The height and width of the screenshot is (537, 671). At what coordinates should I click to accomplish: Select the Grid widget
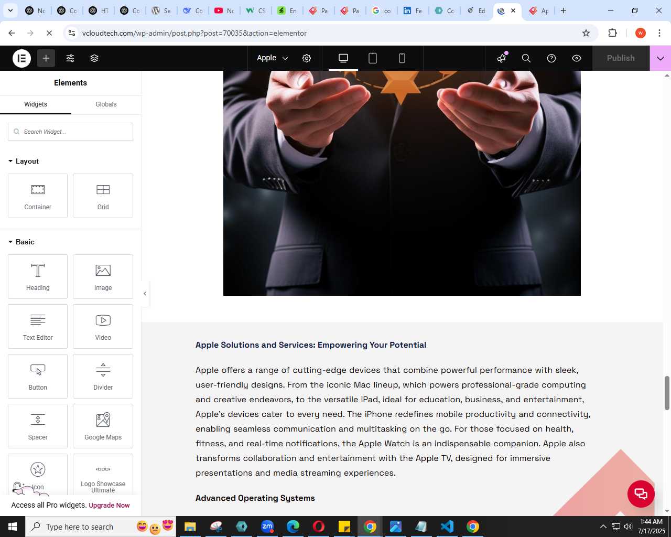point(103,196)
